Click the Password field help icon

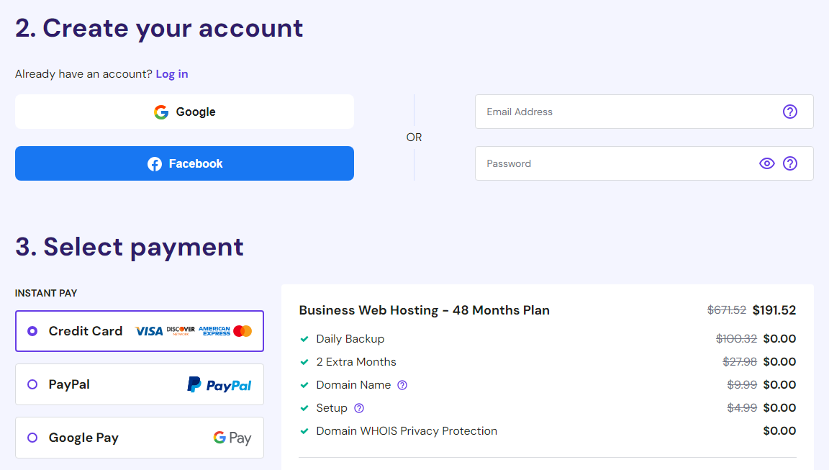pos(790,163)
